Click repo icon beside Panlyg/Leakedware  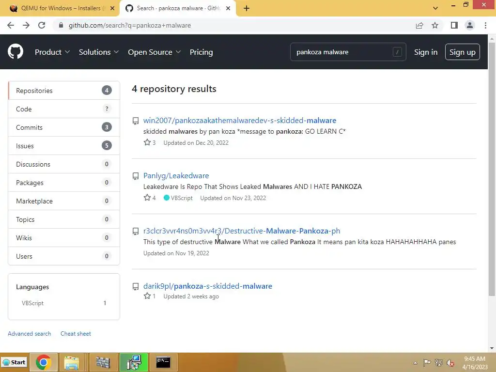pyautogui.click(x=136, y=176)
